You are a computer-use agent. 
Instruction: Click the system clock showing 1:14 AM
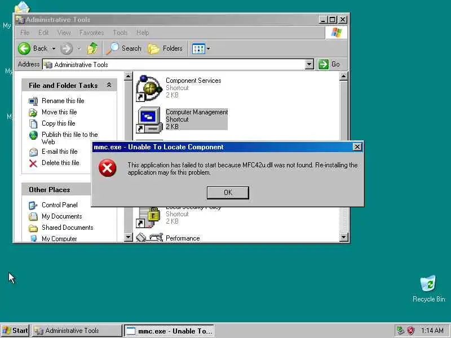[x=432, y=331]
